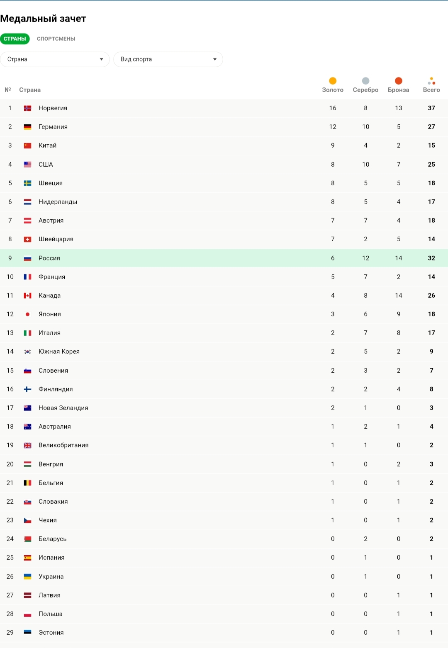Viewport: 448px width, 648px height.
Task: Click the total medals icon above Всего
Action: point(431,81)
